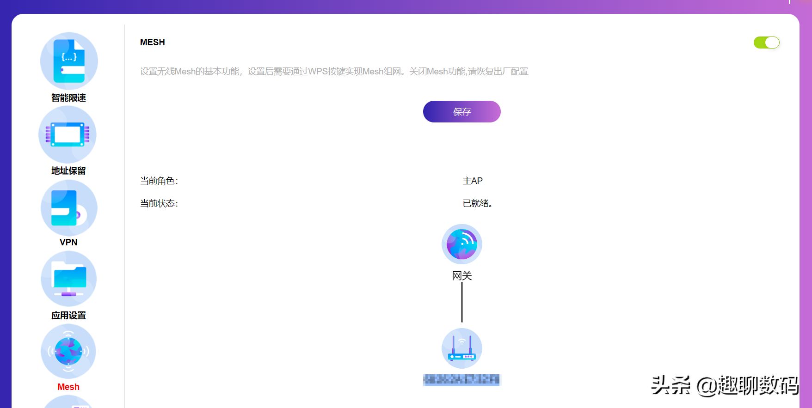Open the 地址保留 address reservation icon
Image resolution: width=812 pixels, height=408 pixels.
tap(68, 134)
